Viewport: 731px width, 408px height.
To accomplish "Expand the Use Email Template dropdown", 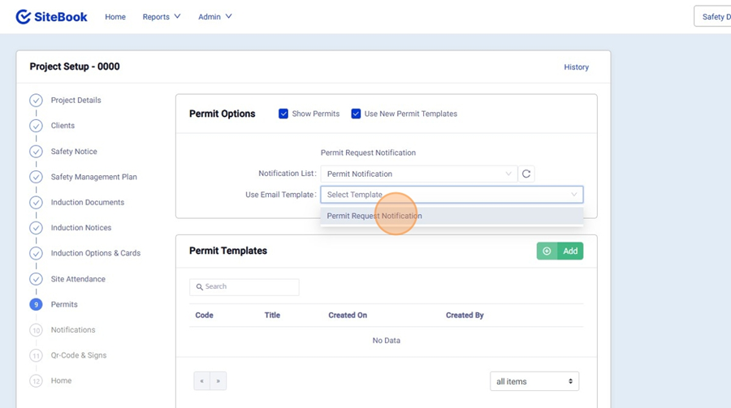I will 451,195.
